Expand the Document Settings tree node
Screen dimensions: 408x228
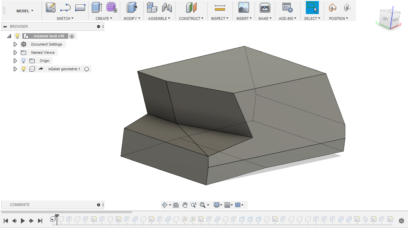(15, 44)
